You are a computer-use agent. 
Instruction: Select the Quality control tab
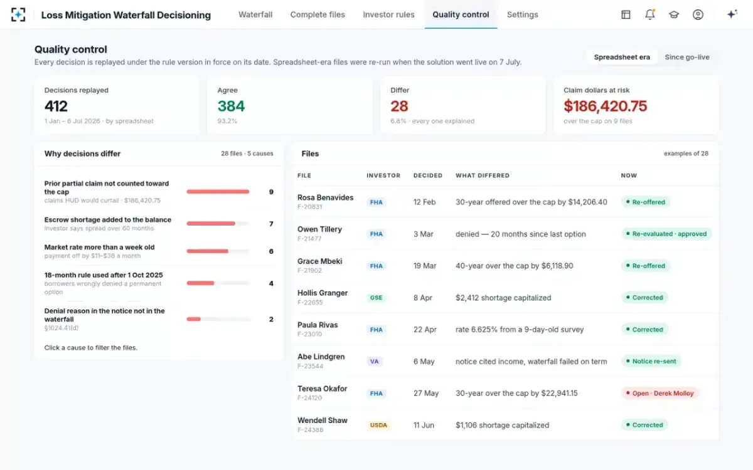(x=461, y=14)
